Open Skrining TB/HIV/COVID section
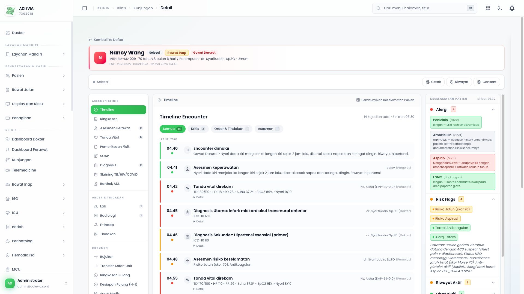This screenshot has width=524, height=294. click(118, 174)
